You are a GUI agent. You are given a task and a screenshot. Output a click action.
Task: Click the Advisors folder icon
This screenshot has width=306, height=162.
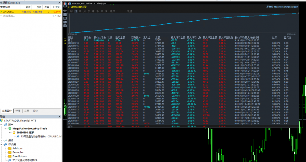point(10,149)
